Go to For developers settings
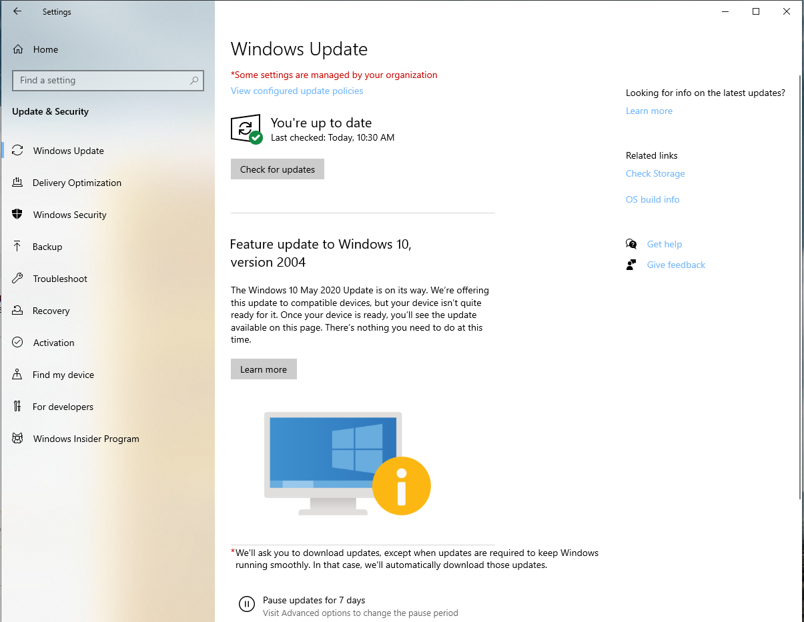This screenshot has width=804, height=622. click(x=107, y=407)
